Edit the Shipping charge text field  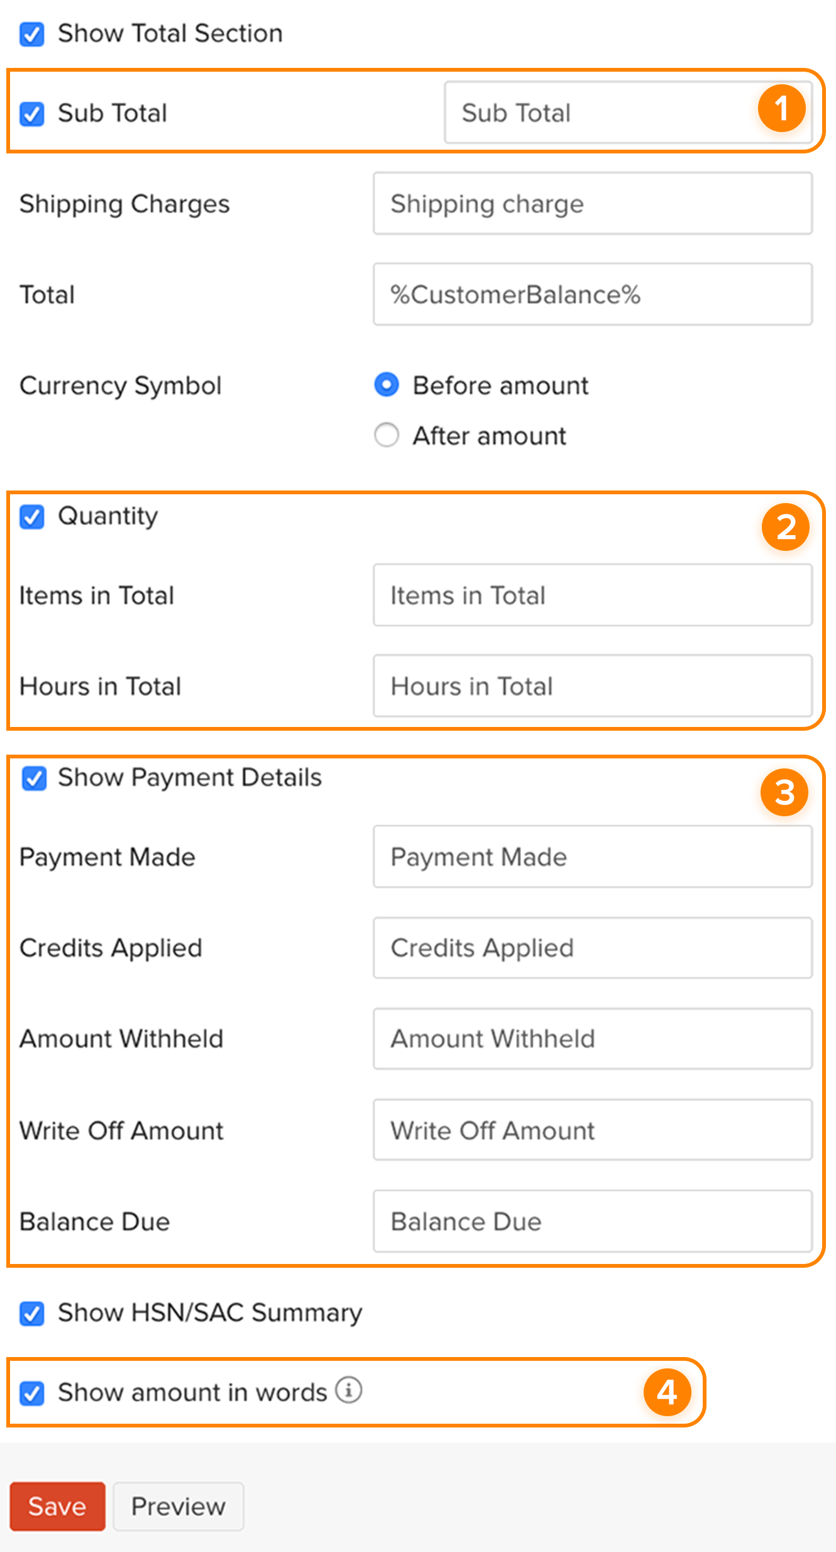(592, 204)
